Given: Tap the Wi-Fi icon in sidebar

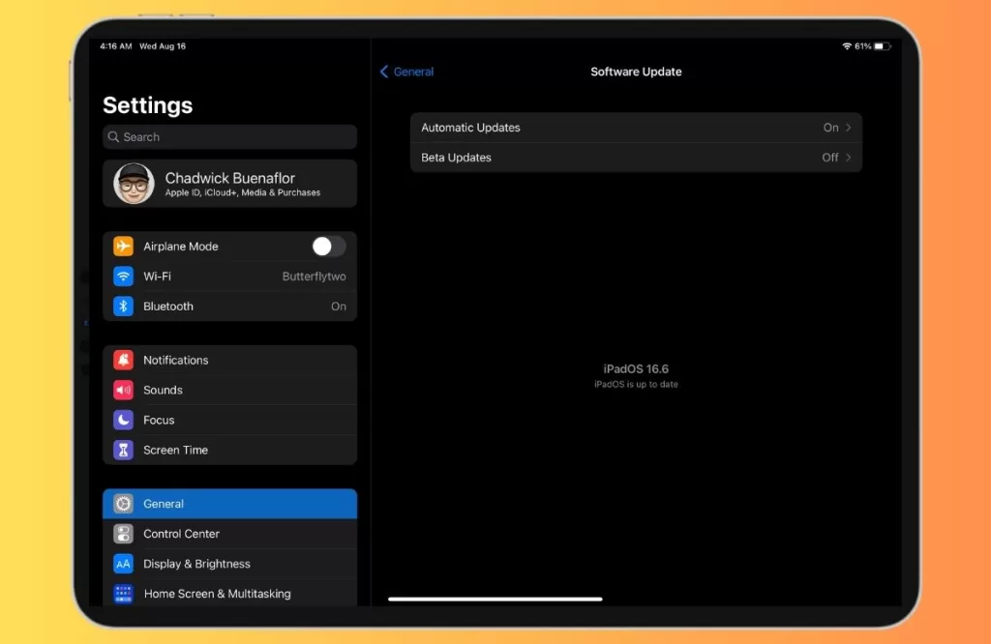Looking at the screenshot, I should point(123,276).
